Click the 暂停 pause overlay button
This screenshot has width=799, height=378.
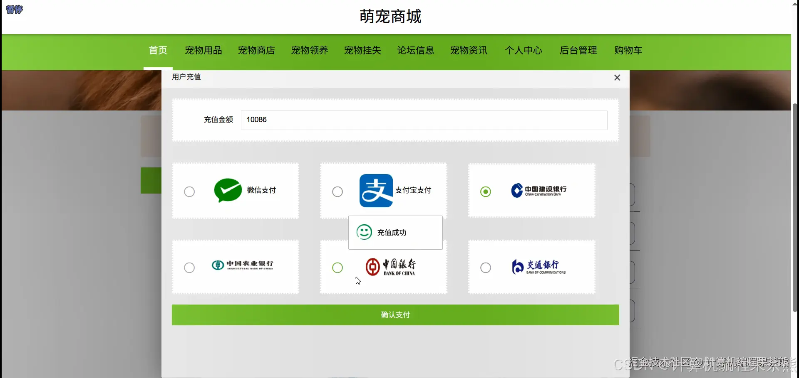(x=15, y=10)
